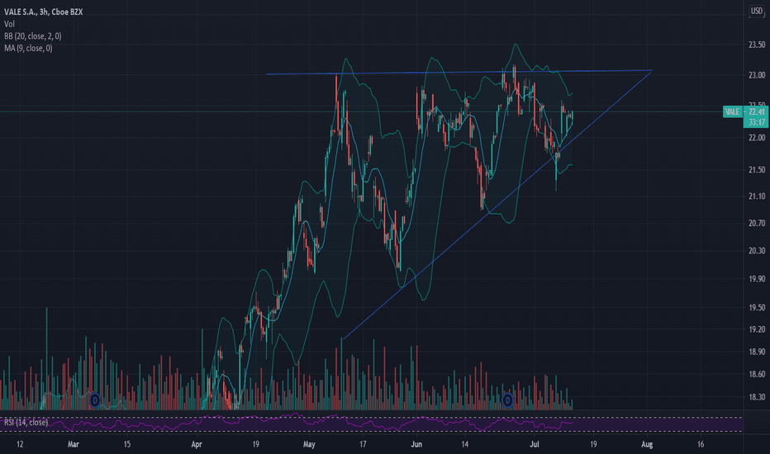Click the May date label on time axis
770x454 pixels.
point(309,445)
